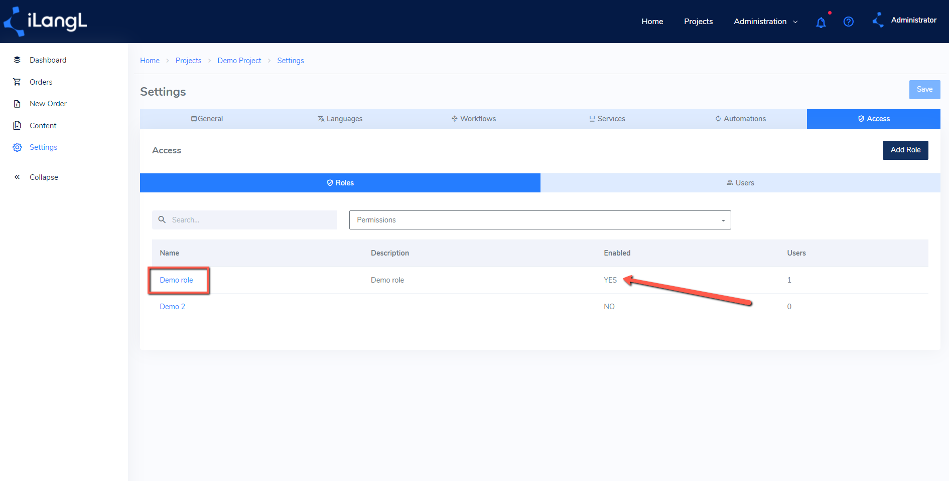Switch to the Services tab
Image resolution: width=949 pixels, height=481 pixels.
[x=607, y=119]
